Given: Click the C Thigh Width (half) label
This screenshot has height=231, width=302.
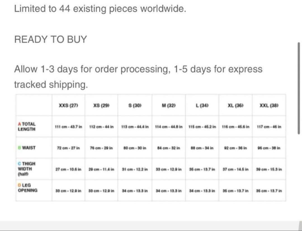Looking at the screenshot, I should [27, 169].
